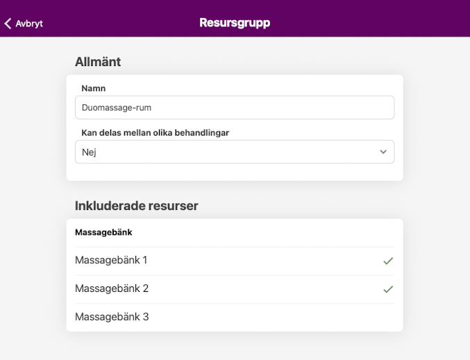Viewport: 470px width, 360px height.
Task: Click the Resursgrupp page title
Action: [235, 23]
